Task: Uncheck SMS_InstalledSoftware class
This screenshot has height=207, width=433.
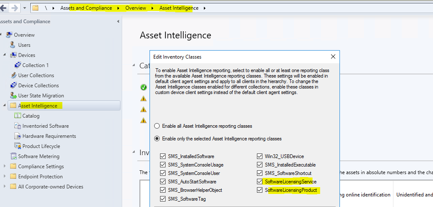Action: click(x=163, y=156)
